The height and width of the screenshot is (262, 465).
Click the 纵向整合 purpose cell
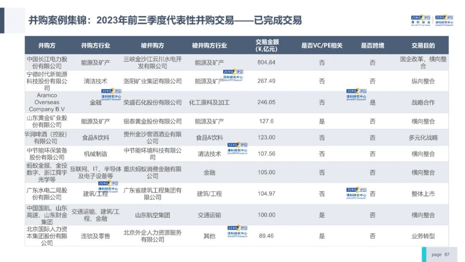(x=423, y=81)
